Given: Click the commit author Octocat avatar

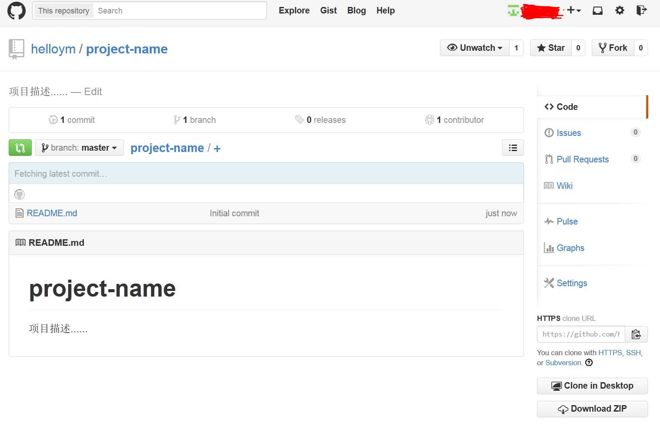Looking at the screenshot, I should [x=20, y=194].
